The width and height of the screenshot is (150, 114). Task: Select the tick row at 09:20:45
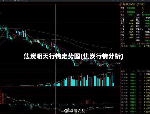(135, 77)
